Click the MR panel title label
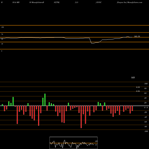 click(x=133, y=77)
